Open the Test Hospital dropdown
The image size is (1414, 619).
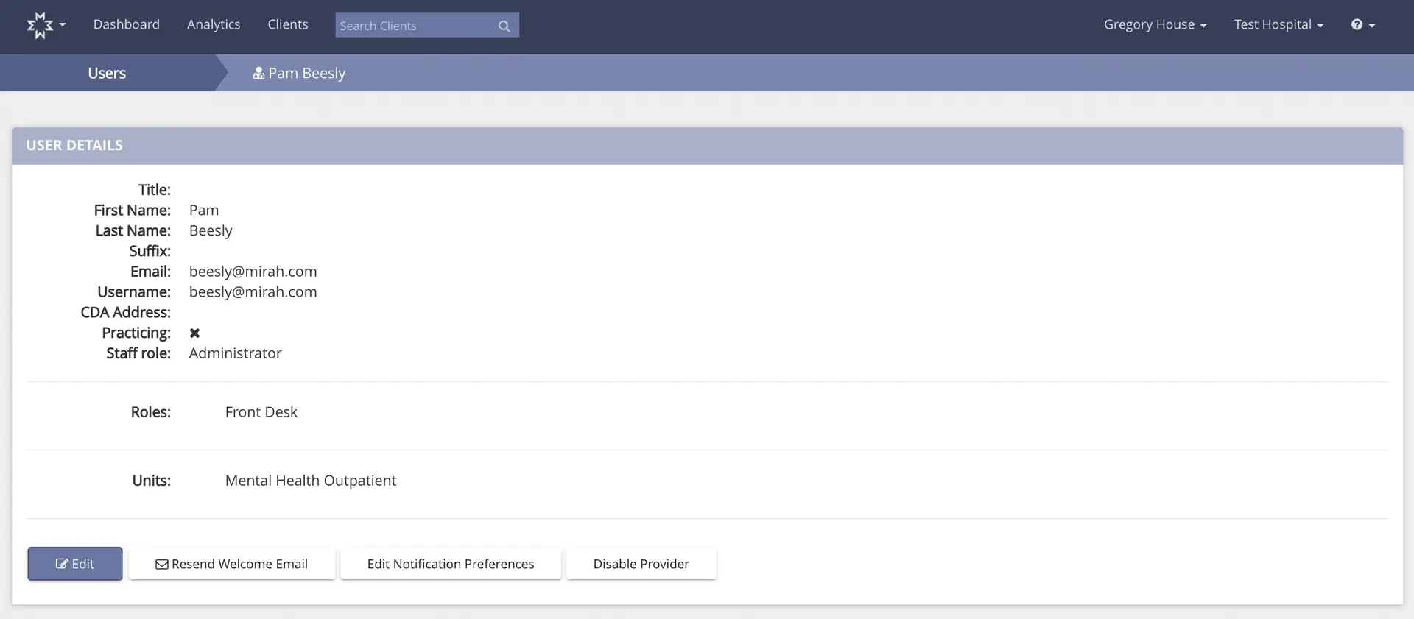point(1278,24)
